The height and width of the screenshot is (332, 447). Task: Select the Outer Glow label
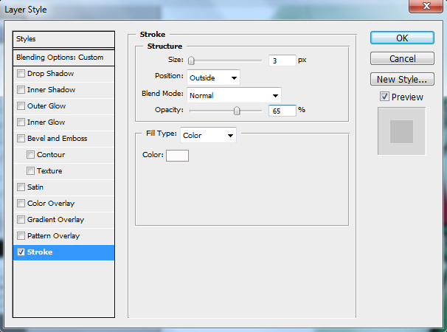[x=46, y=106]
